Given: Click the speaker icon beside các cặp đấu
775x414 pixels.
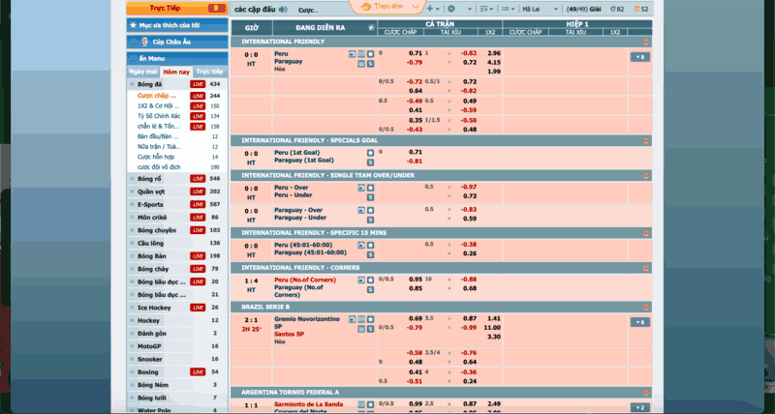Looking at the screenshot, I should point(284,9).
